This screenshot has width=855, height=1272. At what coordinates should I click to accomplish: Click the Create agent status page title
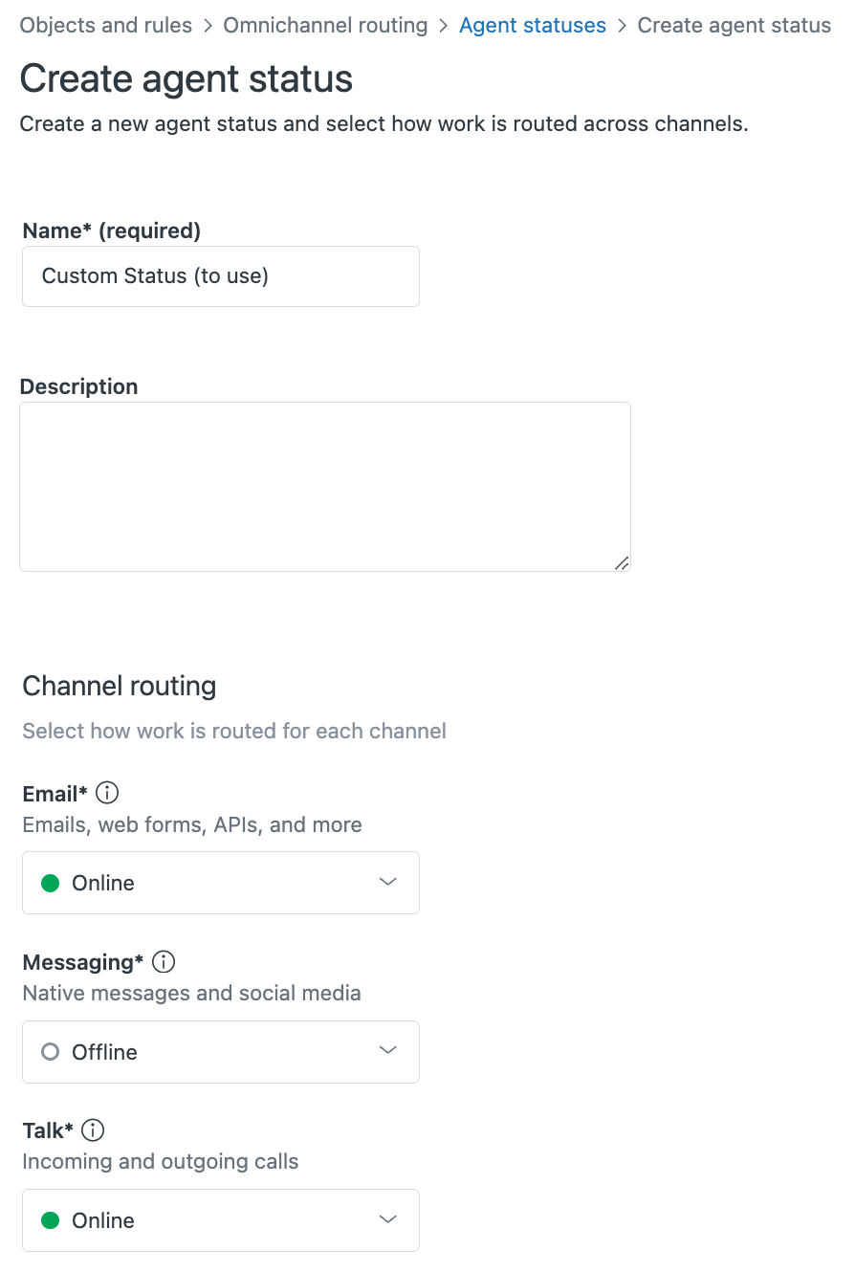[186, 78]
